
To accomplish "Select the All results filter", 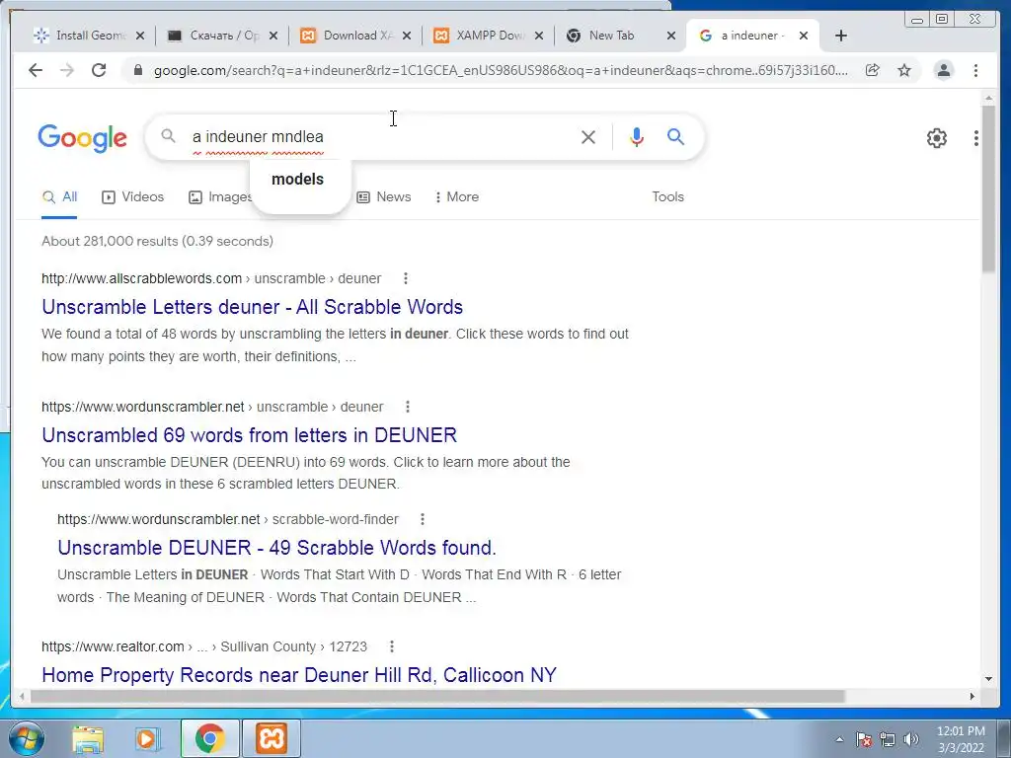I will [x=59, y=197].
